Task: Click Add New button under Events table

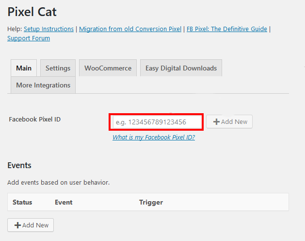Action: (x=31, y=225)
